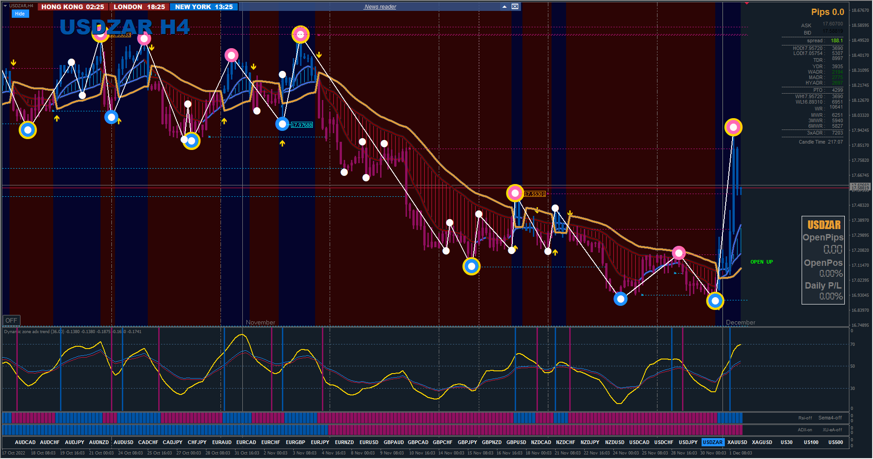Click the orange USDZAR panel title
Screen dimensions: 873x459
click(x=824, y=225)
